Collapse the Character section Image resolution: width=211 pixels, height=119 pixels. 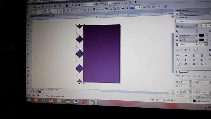point(177,18)
